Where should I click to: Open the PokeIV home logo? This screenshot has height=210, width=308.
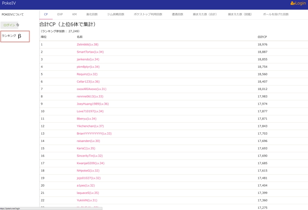tap(9, 3)
